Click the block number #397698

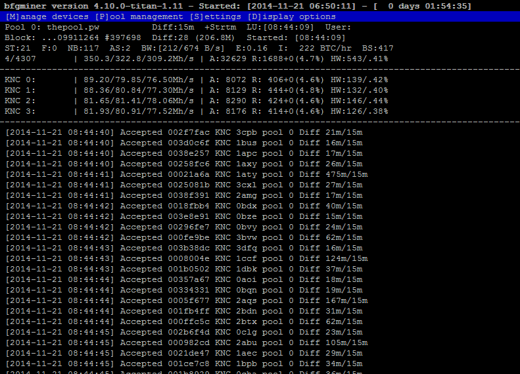(x=123, y=38)
